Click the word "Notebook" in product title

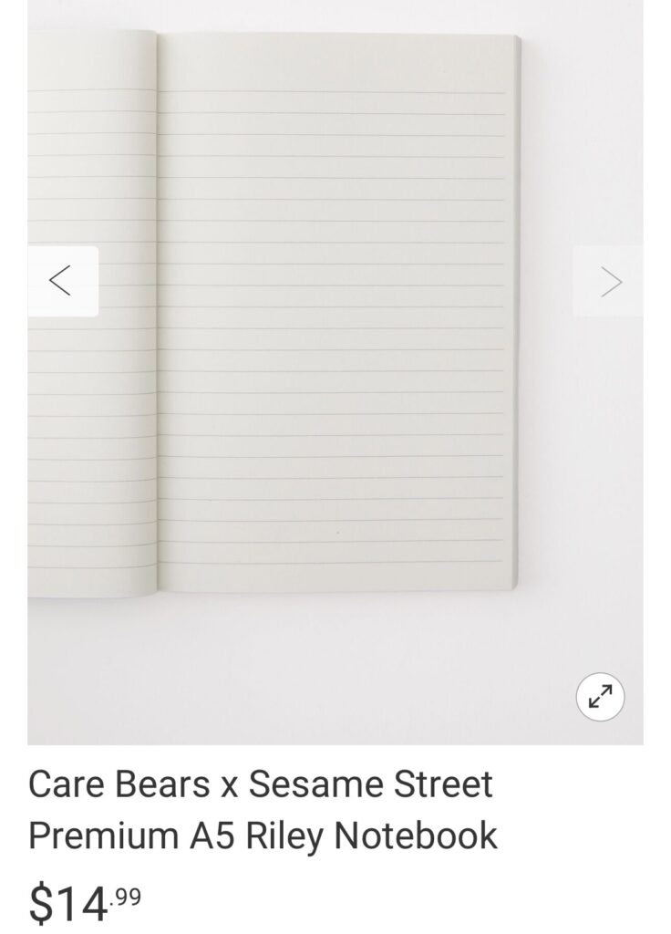pos(416,835)
